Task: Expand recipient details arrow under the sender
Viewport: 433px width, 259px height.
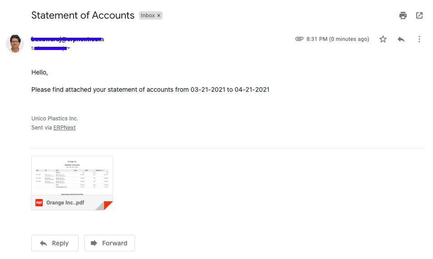Action: point(69,48)
